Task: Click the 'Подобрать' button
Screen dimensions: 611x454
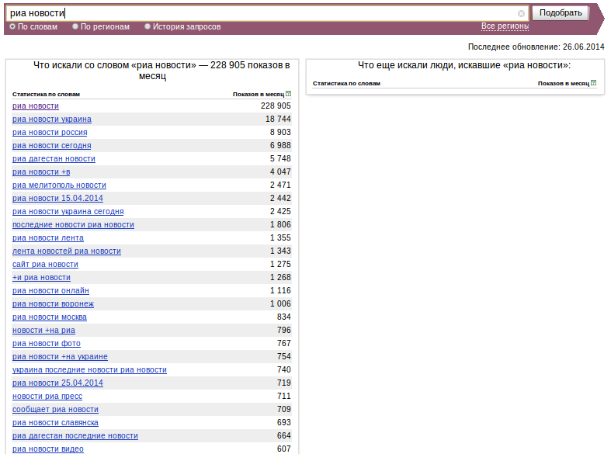Action: click(x=561, y=13)
